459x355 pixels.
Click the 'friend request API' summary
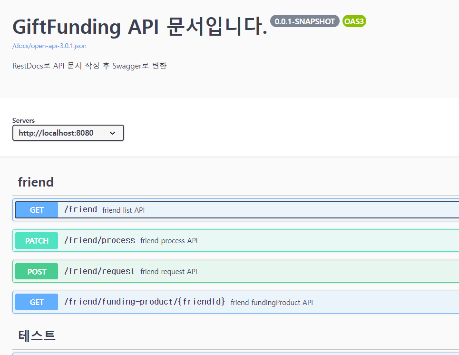pyautogui.click(x=169, y=272)
